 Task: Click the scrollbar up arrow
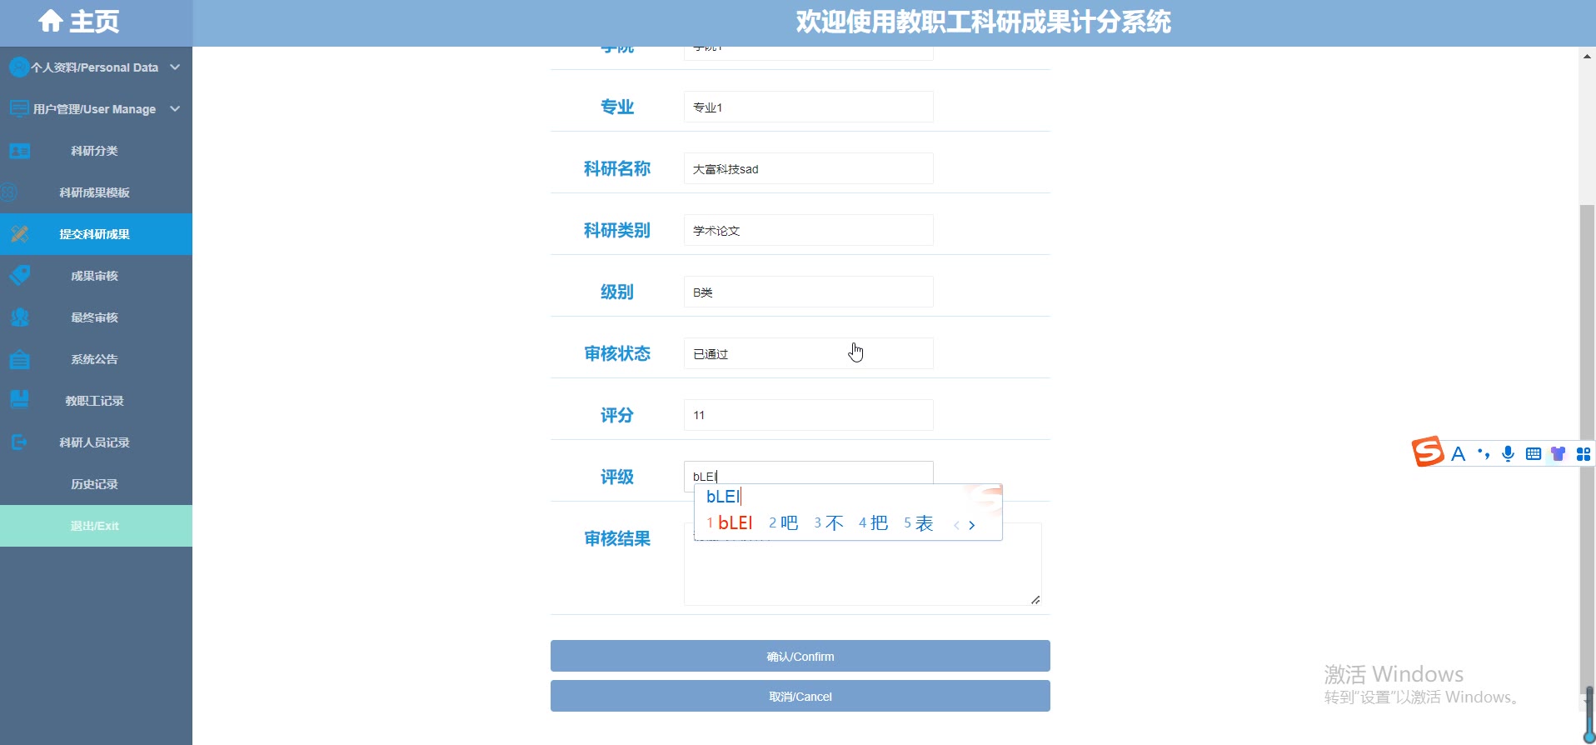1587,56
